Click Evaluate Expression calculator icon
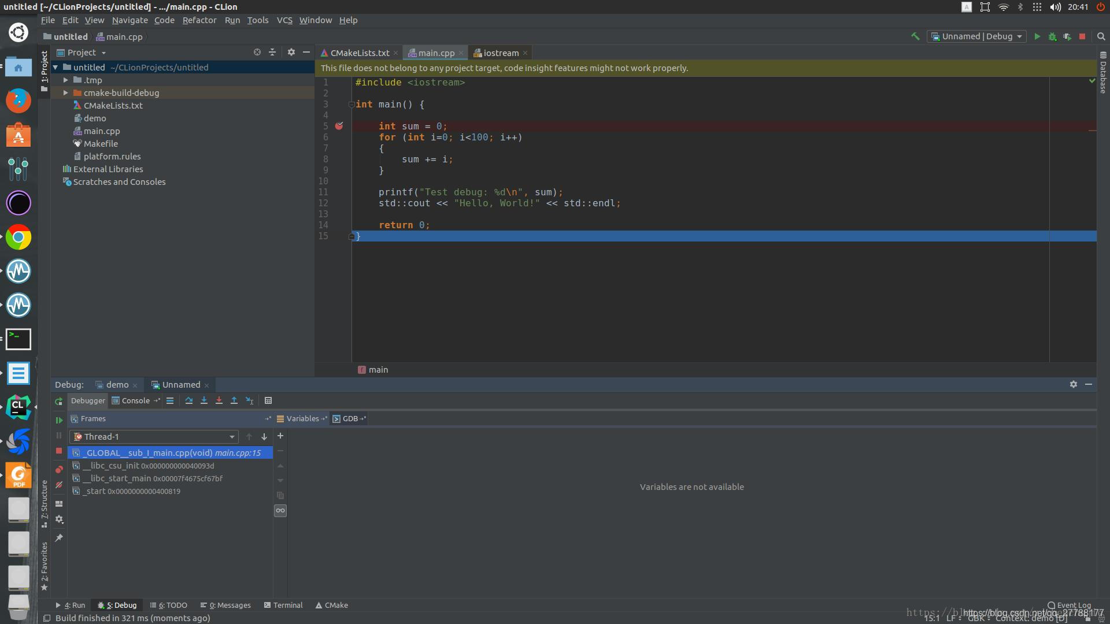 [268, 400]
